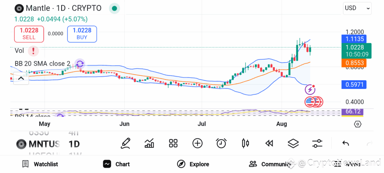Tap the plus circle add icon
The image size is (384, 173).
pos(197,143)
